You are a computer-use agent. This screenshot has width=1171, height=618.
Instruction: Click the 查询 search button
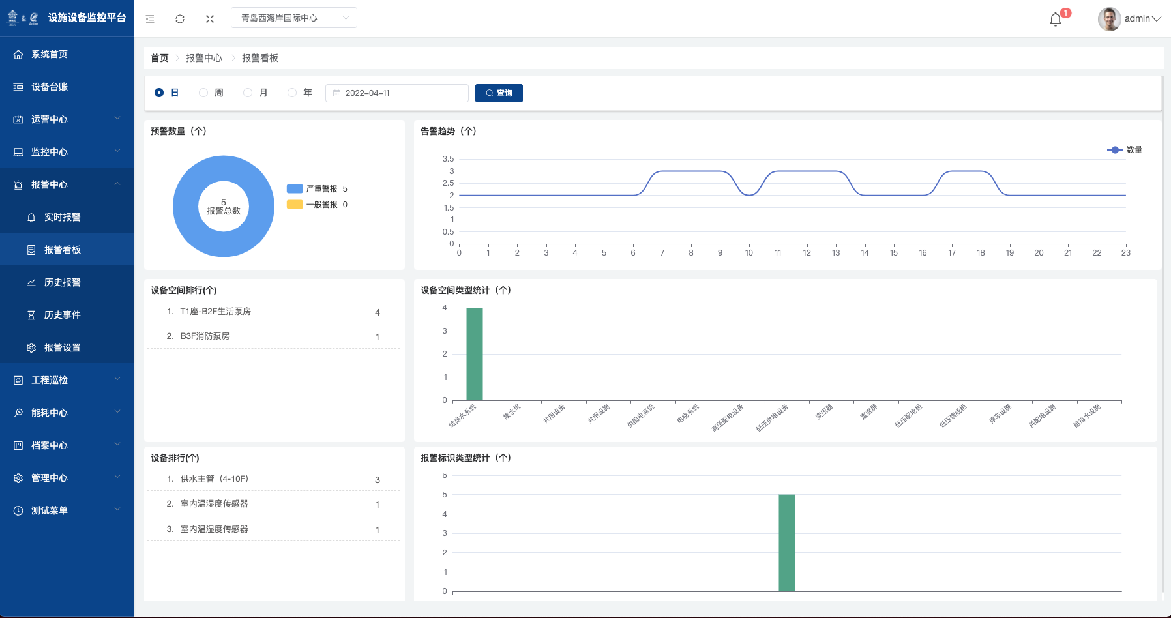499,93
